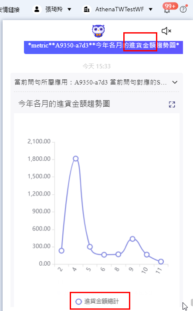The width and height of the screenshot is (193, 311).
Task: Click the month 11 data point
Action: (161, 261)
